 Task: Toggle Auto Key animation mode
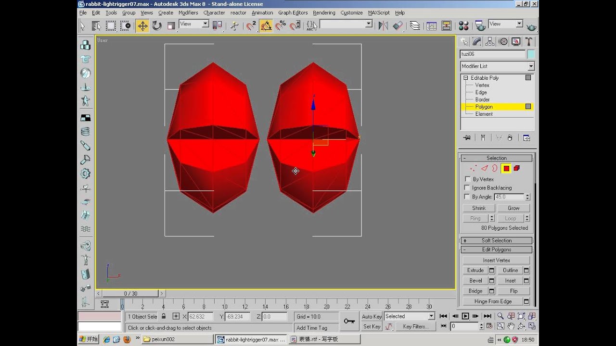(372, 316)
